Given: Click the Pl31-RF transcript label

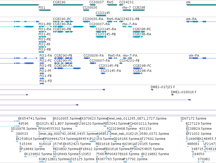Looking at the screenshot, I should [x=44, y=44].
